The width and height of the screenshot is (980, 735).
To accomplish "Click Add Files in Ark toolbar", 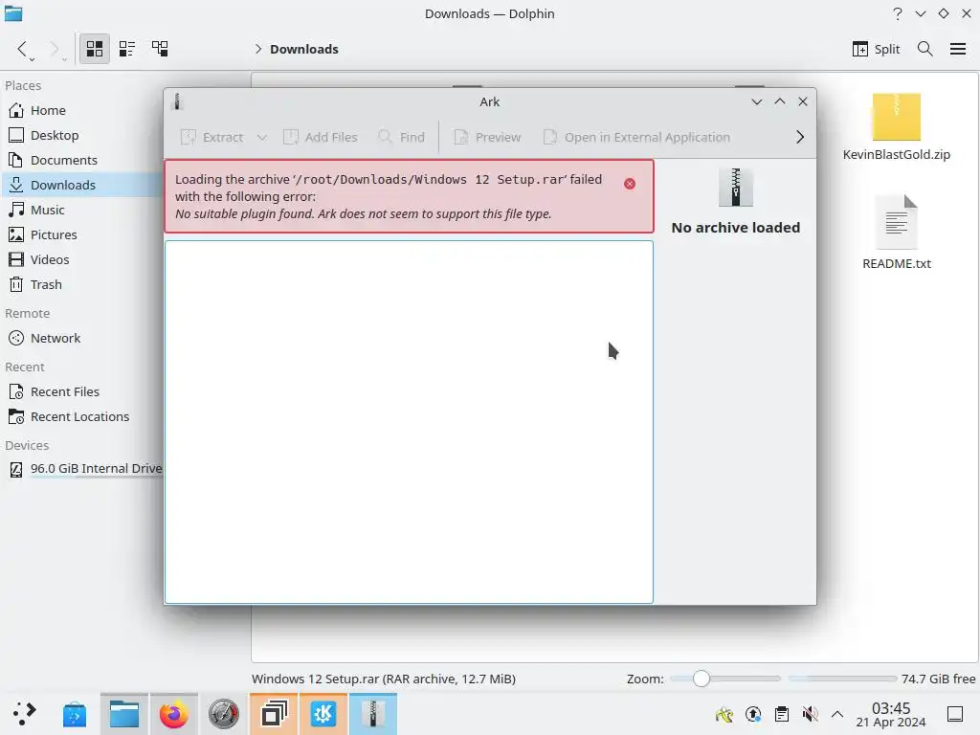I will click(320, 137).
